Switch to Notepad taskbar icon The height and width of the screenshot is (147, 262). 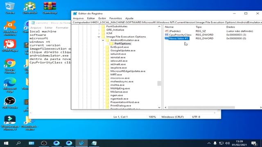tap(94, 143)
